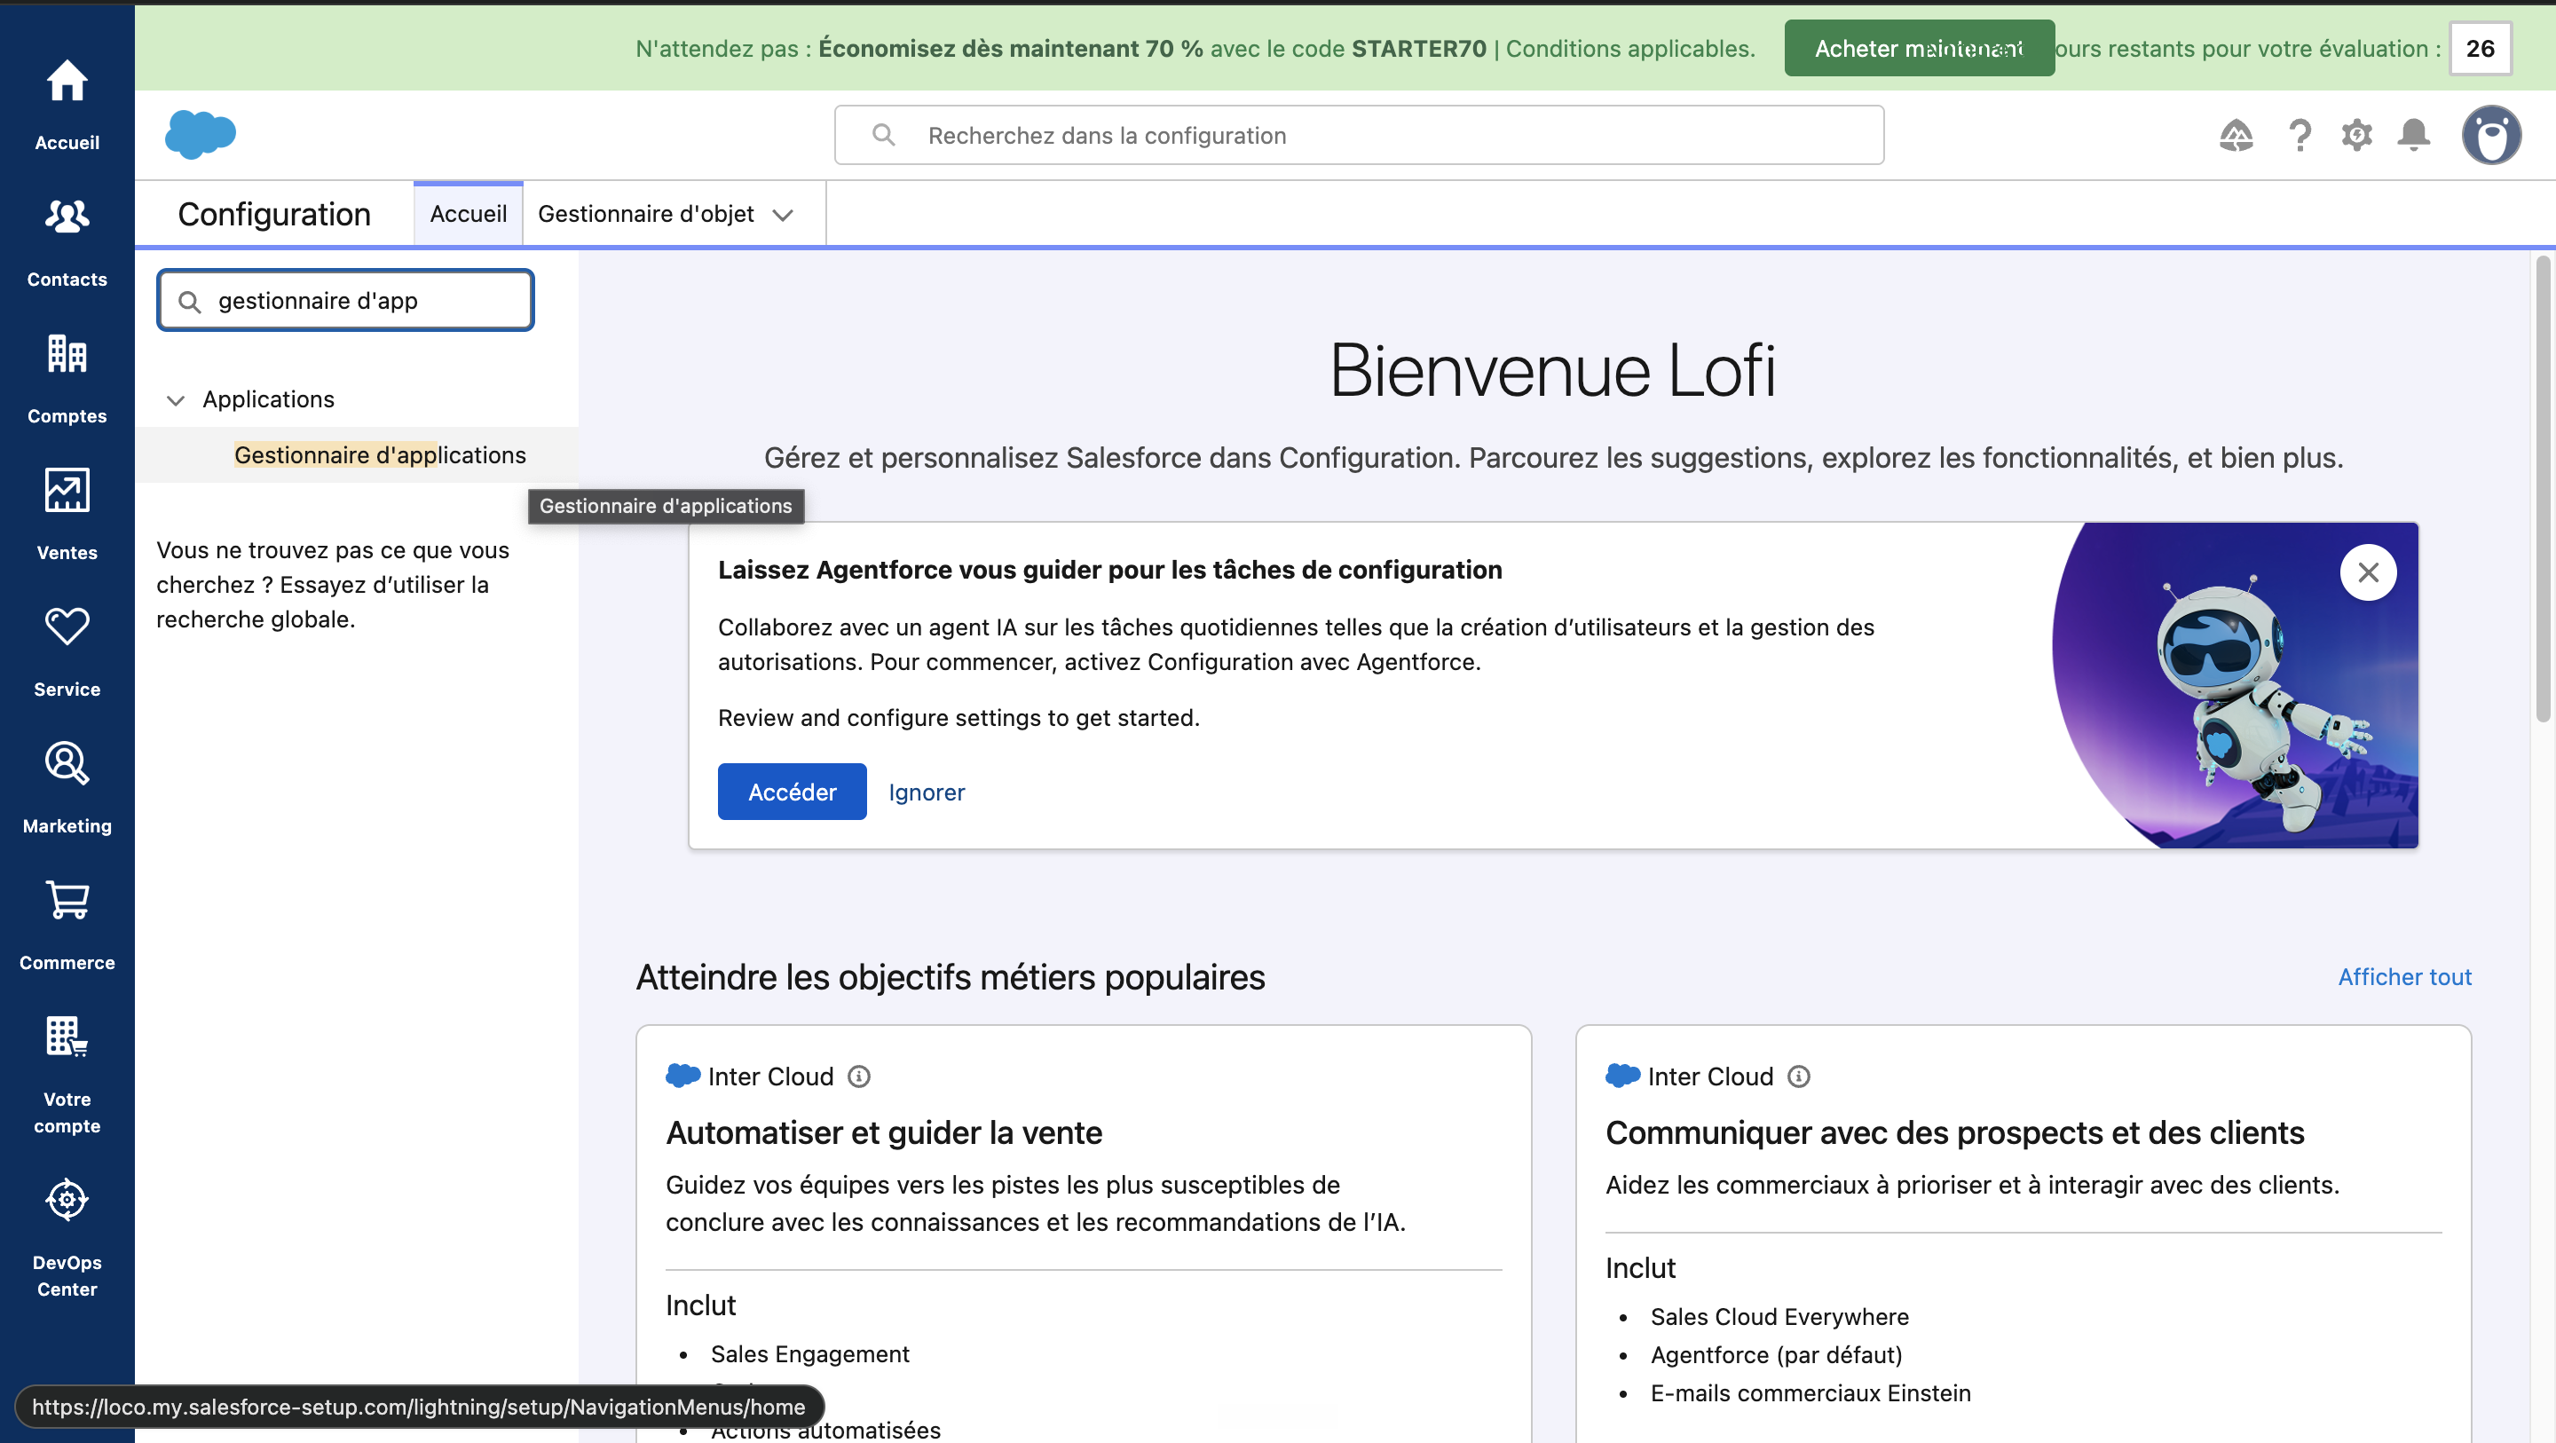Click the Configuration heading
The image size is (2556, 1443).
coord(274,213)
